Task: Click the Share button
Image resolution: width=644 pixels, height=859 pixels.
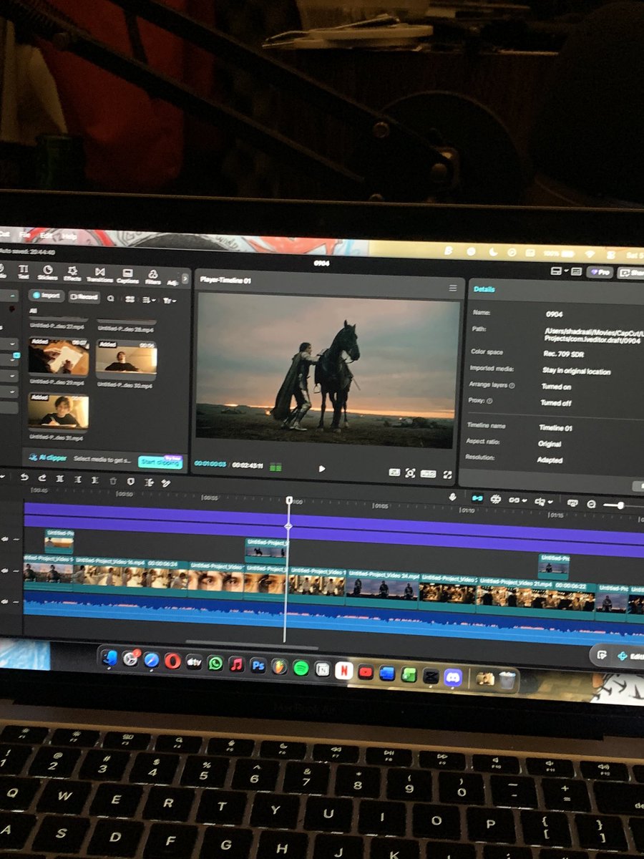Action: [631, 273]
